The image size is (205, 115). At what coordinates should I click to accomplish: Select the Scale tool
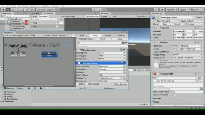tap(18, 10)
